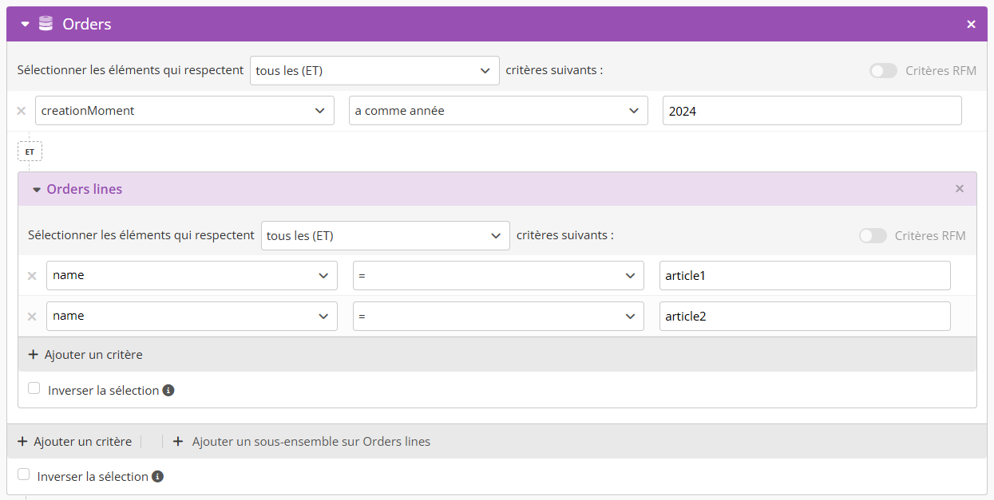Click info icon beside bottom 'Inverser la sélection'
994x500 pixels.
click(x=157, y=476)
